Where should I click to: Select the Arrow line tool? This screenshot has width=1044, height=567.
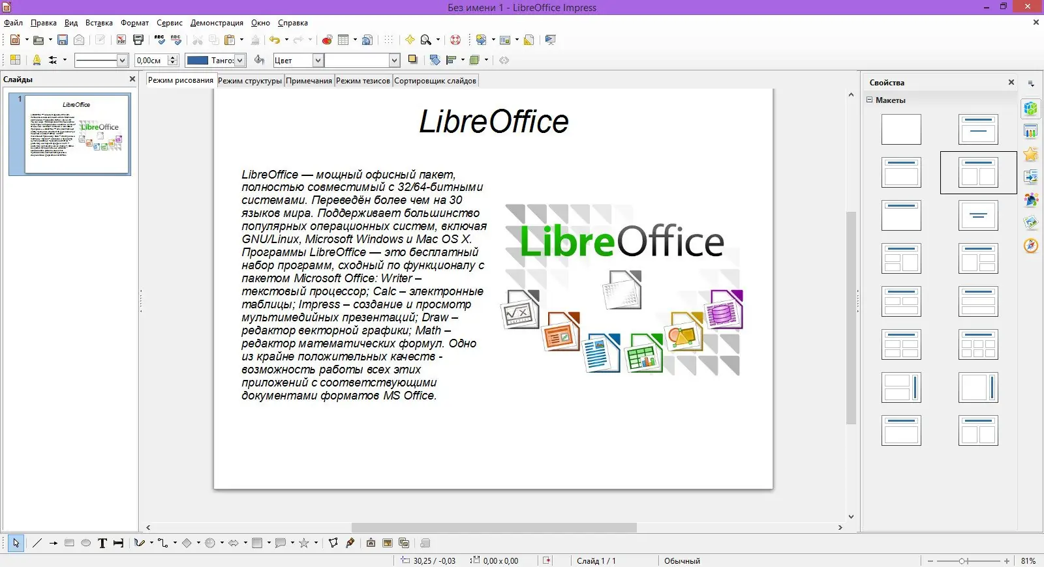click(x=54, y=543)
